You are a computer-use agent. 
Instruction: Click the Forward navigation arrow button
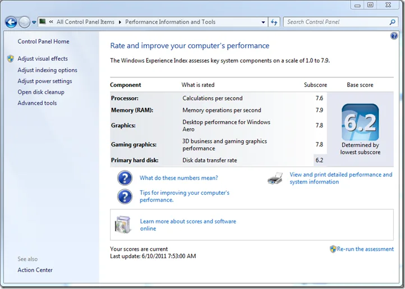(24, 22)
